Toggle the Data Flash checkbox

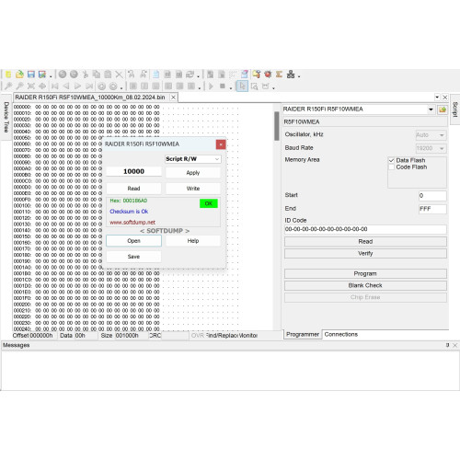[x=391, y=160]
